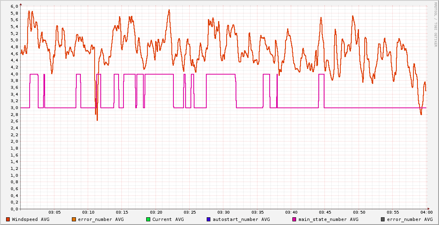Viewport: 439px width, 225px height.
Task: Click the 03:45 time axis label
Action: coord(325,212)
